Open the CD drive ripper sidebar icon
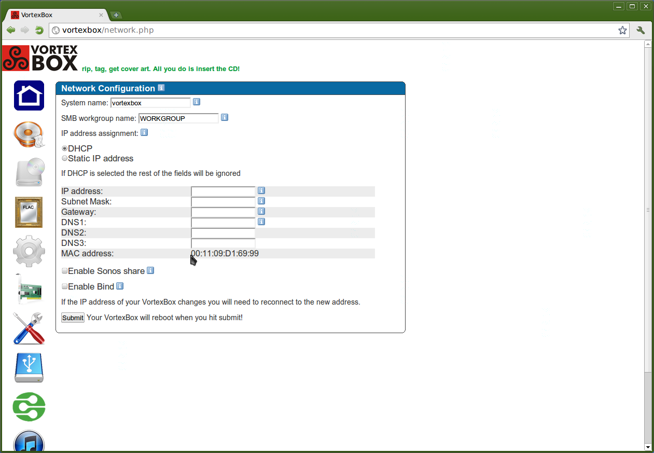The image size is (654, 453). tap(29, 172)
